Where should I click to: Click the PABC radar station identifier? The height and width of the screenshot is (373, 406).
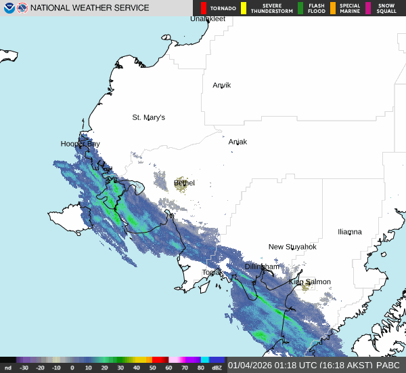tap(390, 365)
